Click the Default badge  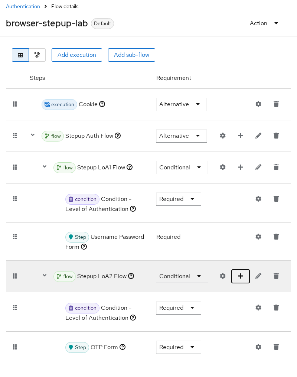click(102, 23)
